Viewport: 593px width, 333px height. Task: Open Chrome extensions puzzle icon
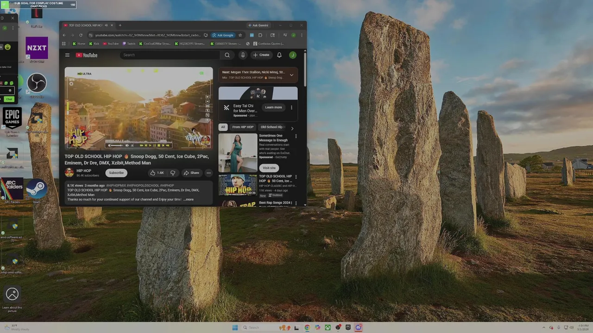coord(260,35)
